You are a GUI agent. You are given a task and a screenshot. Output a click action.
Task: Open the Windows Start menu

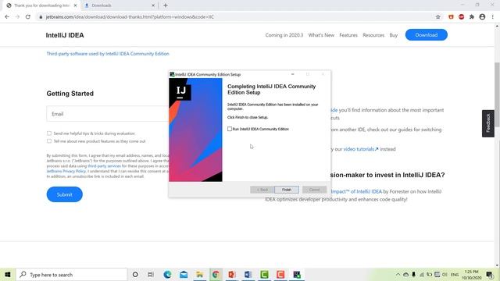8,274
